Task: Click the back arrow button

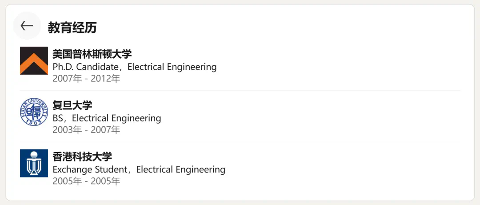Action: click(27, 26)
